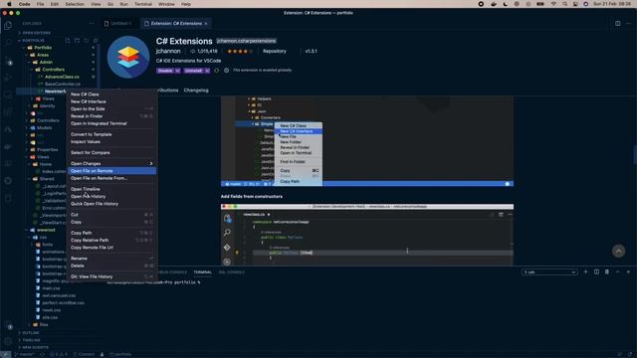Open the Selection menu in the menu bar
637x358 pixels.
tap(75, 4)
